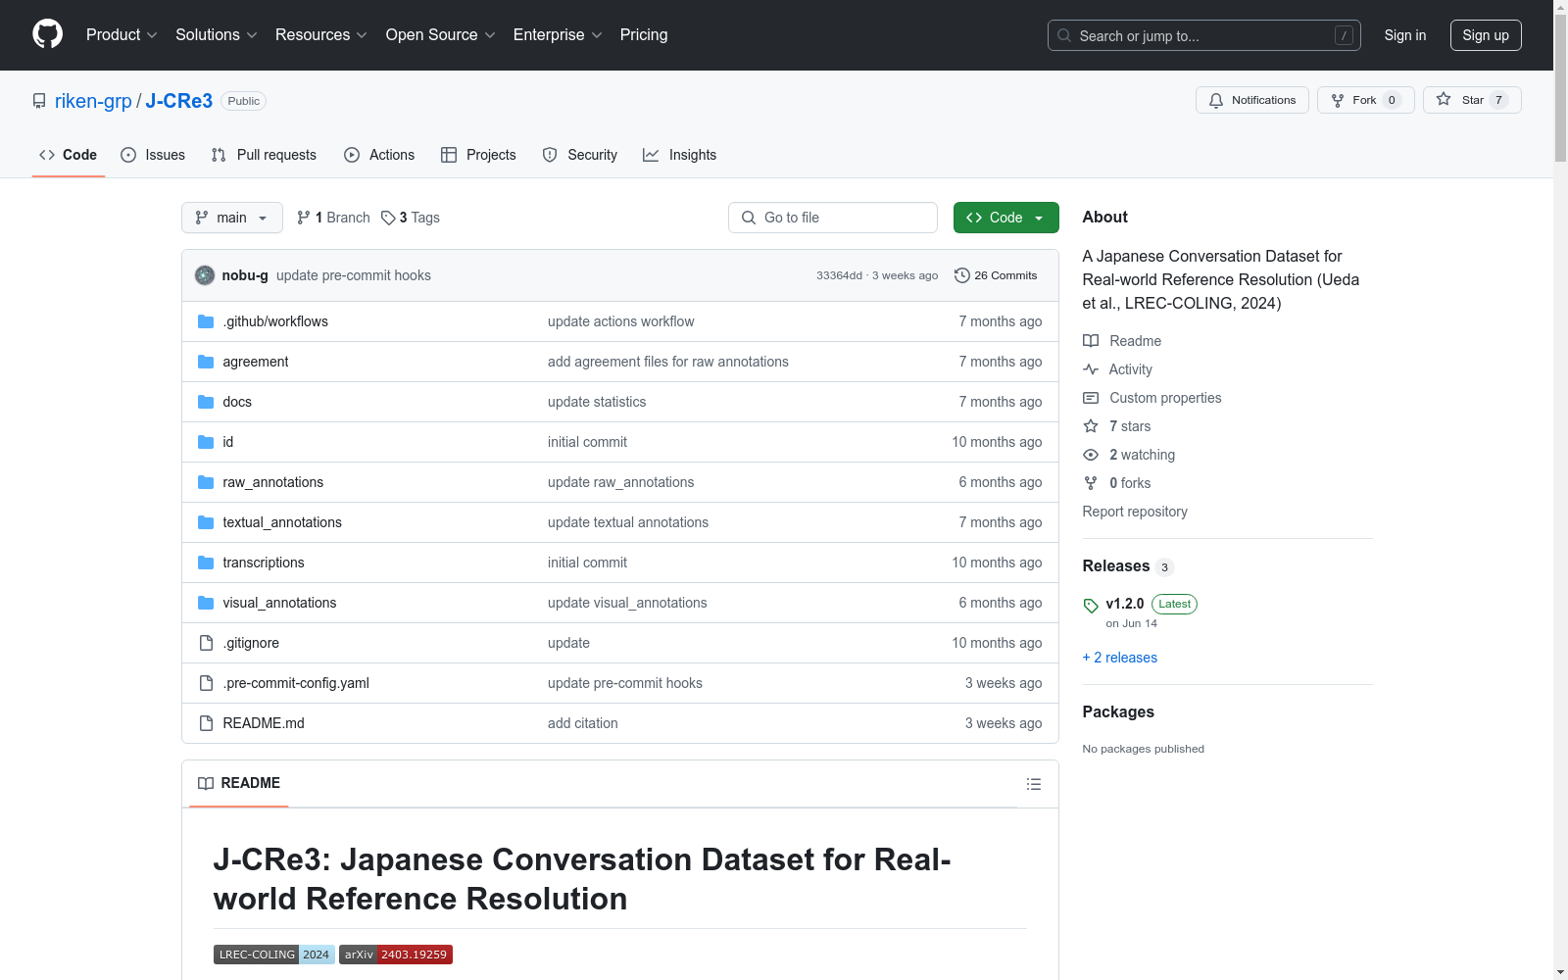
Task: Open the Releases heading link
Action: (1116, 566)
